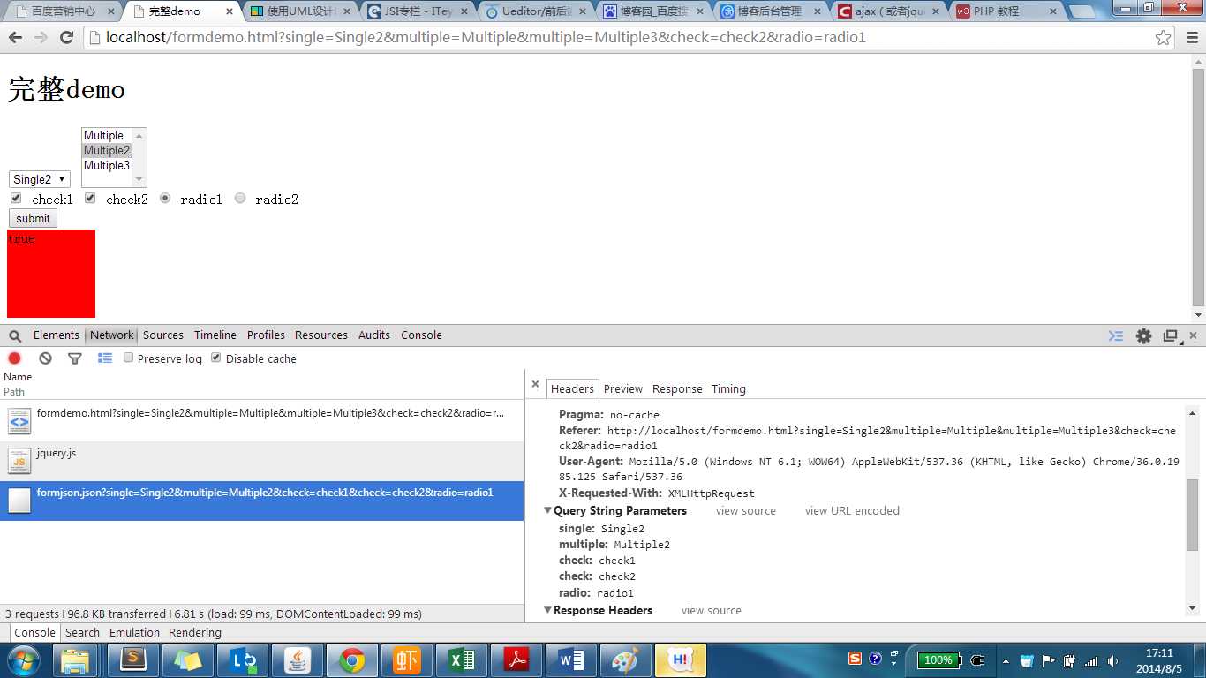This screenshot has height=678, width=1206.
Task: Open the Resources panel
Action: (x=321, y=335)
